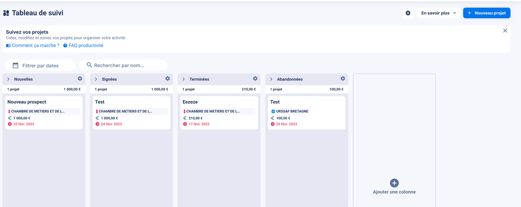Open the Comment ça marche link
This screenshot has height=207, width=521.
(x=33, y=46)
